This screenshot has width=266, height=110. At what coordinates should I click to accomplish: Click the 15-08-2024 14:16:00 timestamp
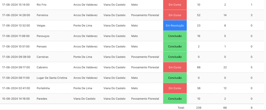[16, 99]
